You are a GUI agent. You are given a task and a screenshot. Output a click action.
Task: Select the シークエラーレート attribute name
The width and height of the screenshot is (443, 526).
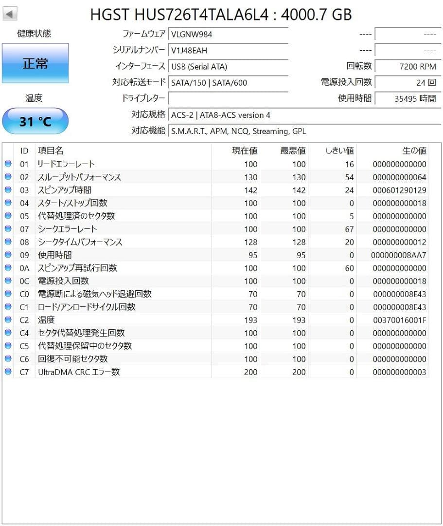point(67,229)
